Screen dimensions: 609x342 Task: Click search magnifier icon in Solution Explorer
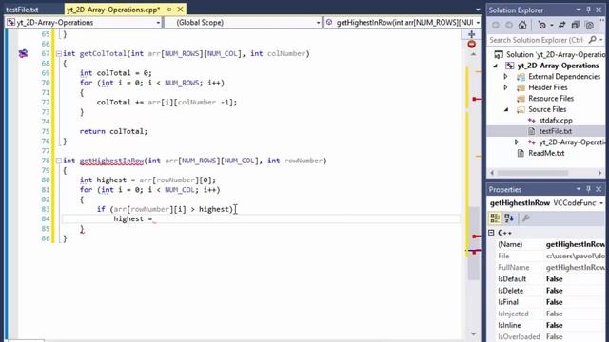(592, 40)
